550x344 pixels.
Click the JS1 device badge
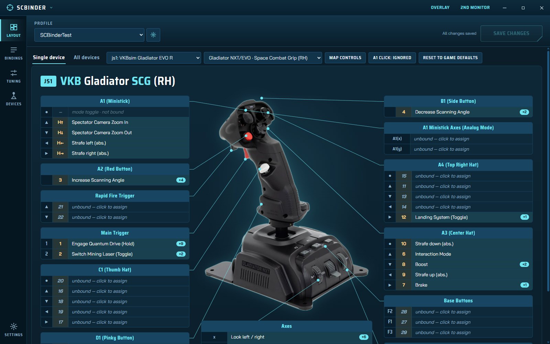coord(48,81)
